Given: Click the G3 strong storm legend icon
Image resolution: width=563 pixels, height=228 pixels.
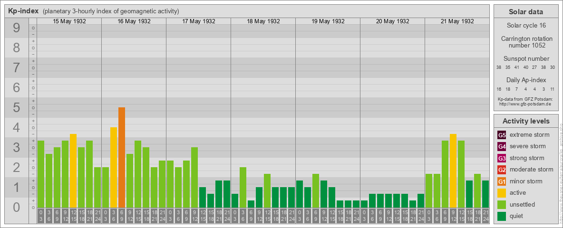Looking at the screenshot, I should click(x=502, y=158).
